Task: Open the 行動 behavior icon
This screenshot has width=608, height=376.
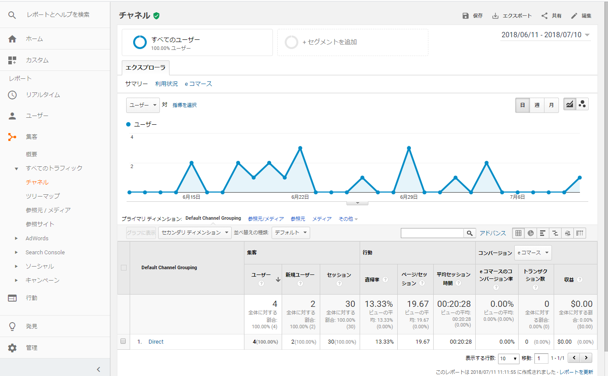Action: pyautogui.click(x=12, y=298)
